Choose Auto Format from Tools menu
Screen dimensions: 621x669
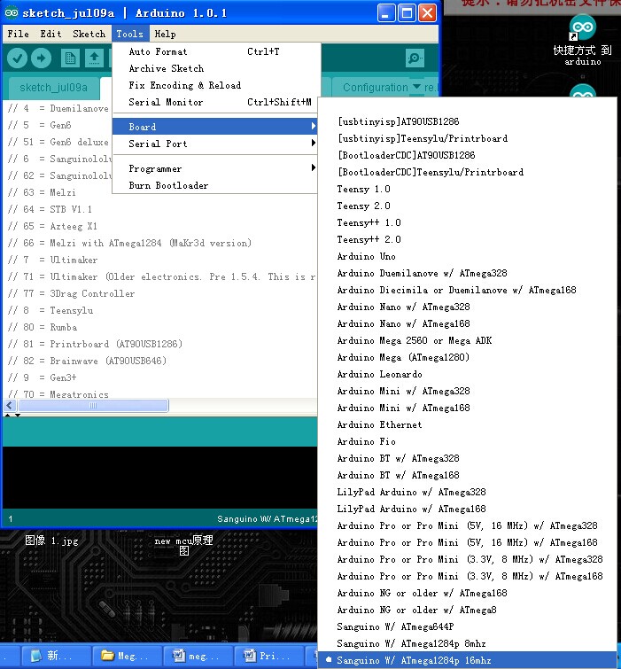(215, 51)
